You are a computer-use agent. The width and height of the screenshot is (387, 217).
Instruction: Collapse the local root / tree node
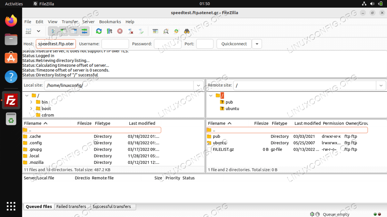pyautogui.click(x=27, y=96)
